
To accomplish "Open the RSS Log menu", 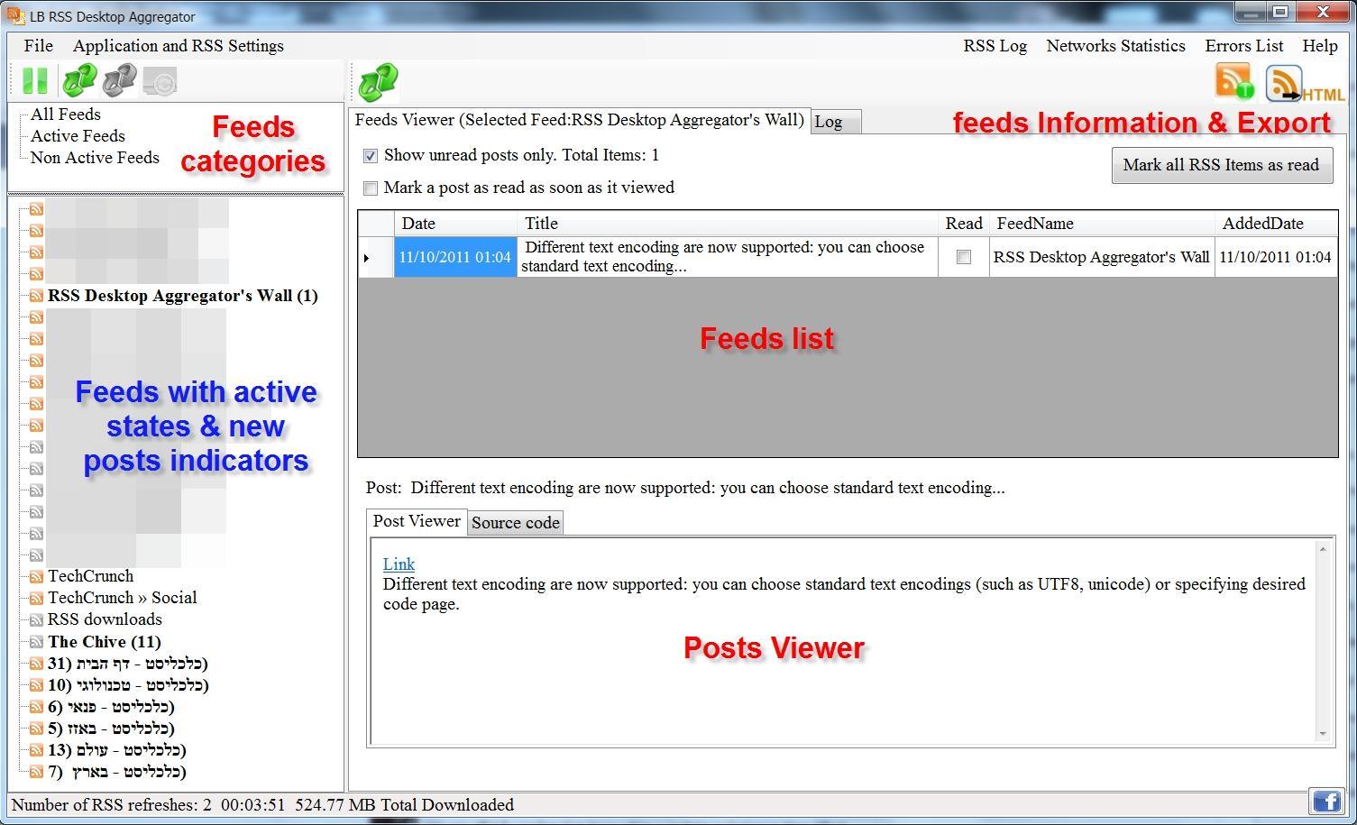I will coord(995,46).
